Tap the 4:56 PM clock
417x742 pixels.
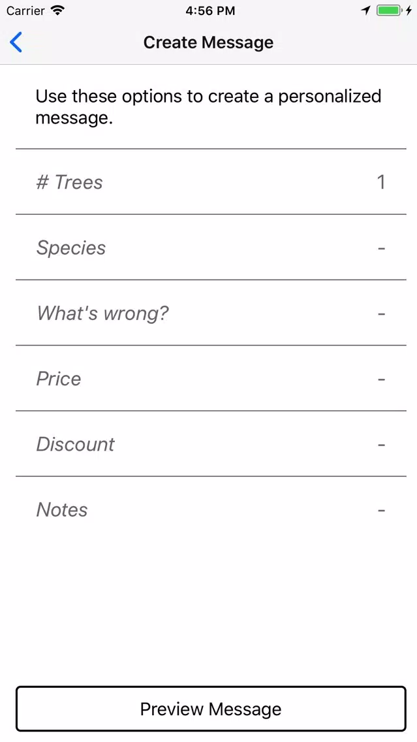[x=210, y=11]
